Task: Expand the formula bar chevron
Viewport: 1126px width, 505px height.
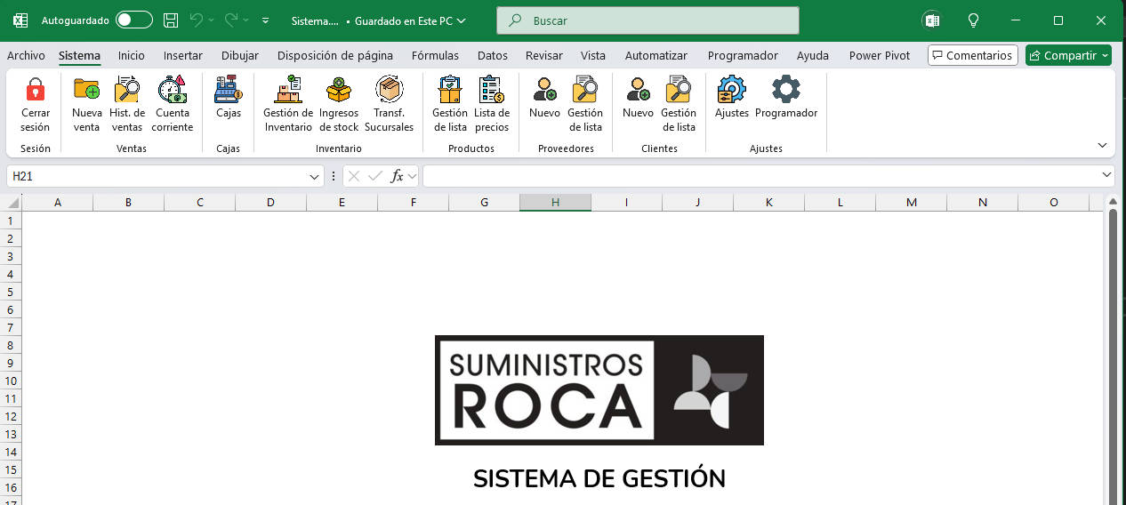Action: tap(1106, 176)
